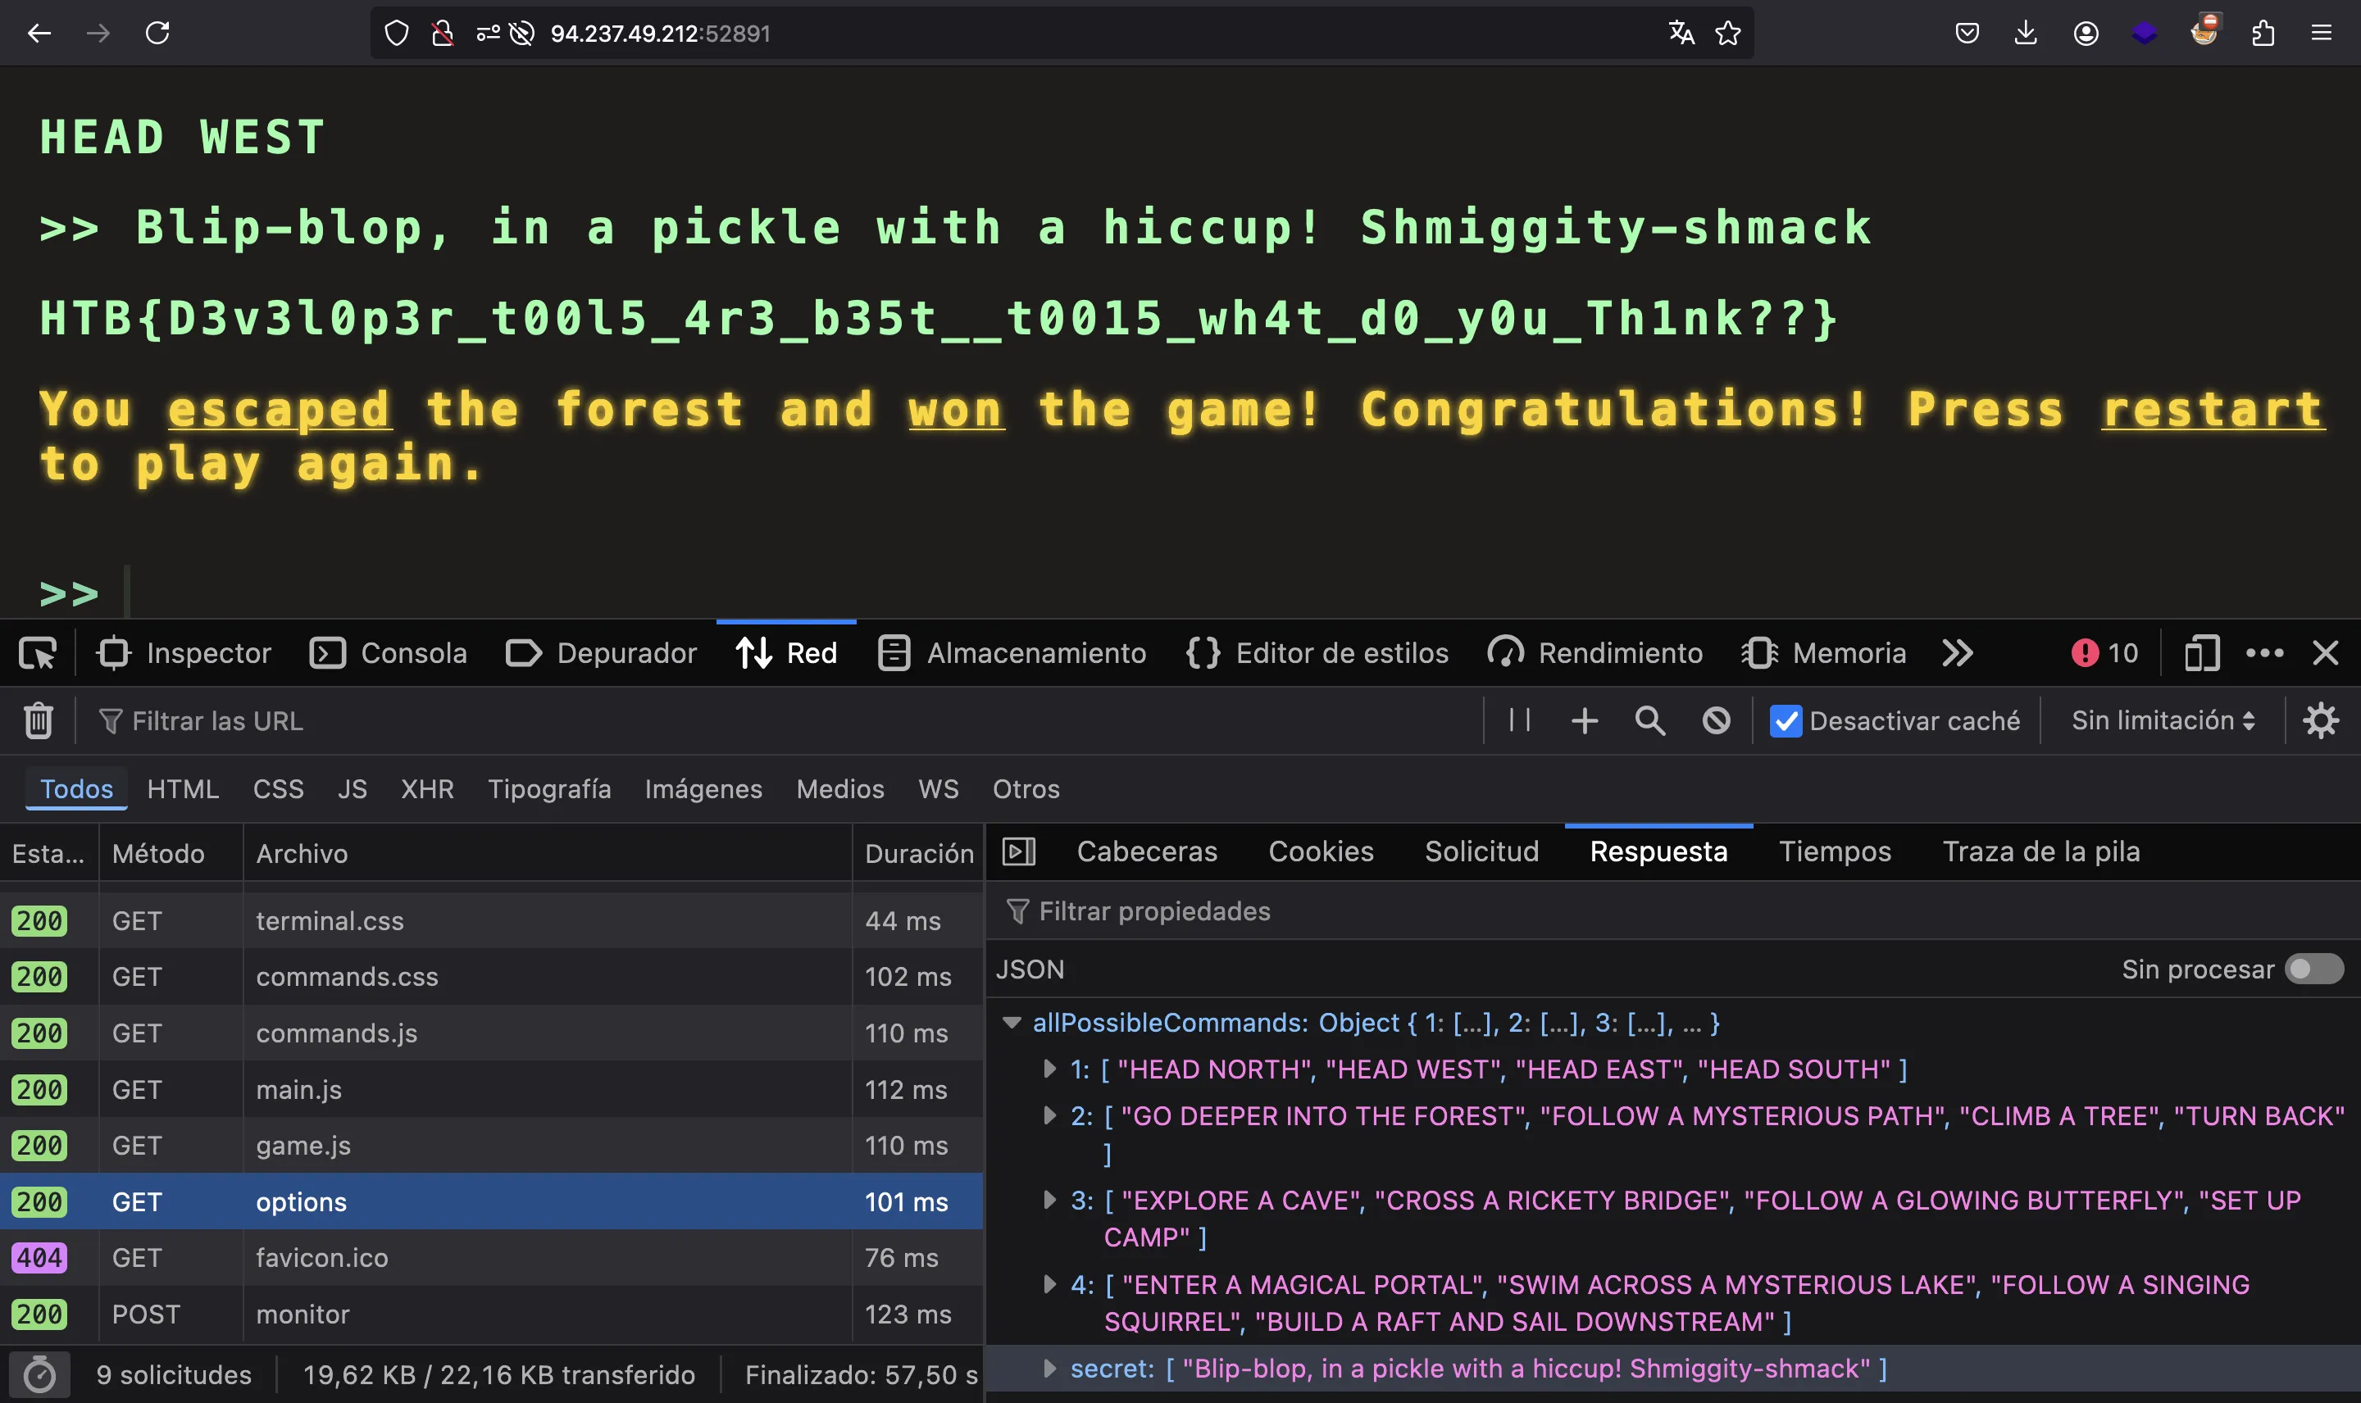Click the restart link in game text
This screenshot has height=1403, width=2361.
coord(2212,410)
